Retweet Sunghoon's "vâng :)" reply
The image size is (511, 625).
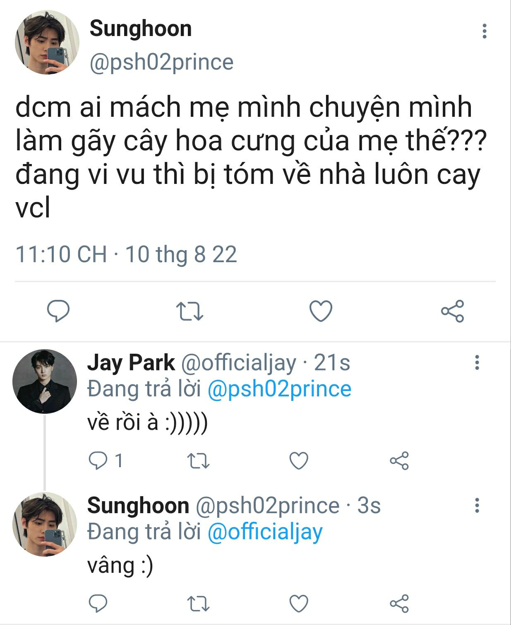point(199,604)
